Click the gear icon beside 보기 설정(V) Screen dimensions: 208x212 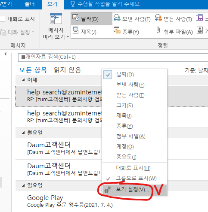[x=108, y=190]
